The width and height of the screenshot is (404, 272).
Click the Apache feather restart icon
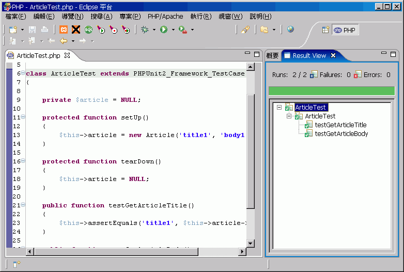126,29
